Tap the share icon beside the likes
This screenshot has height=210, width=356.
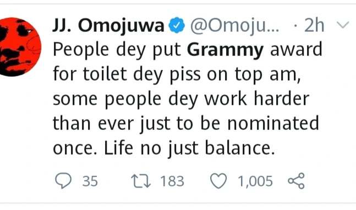pyautogui.click(x=296, y=181)
